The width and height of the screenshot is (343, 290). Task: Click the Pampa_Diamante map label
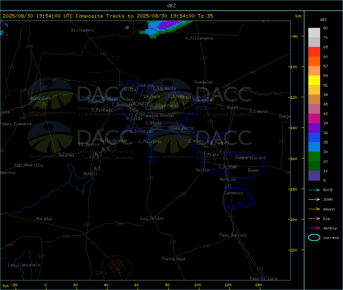(x=16, y=124)
